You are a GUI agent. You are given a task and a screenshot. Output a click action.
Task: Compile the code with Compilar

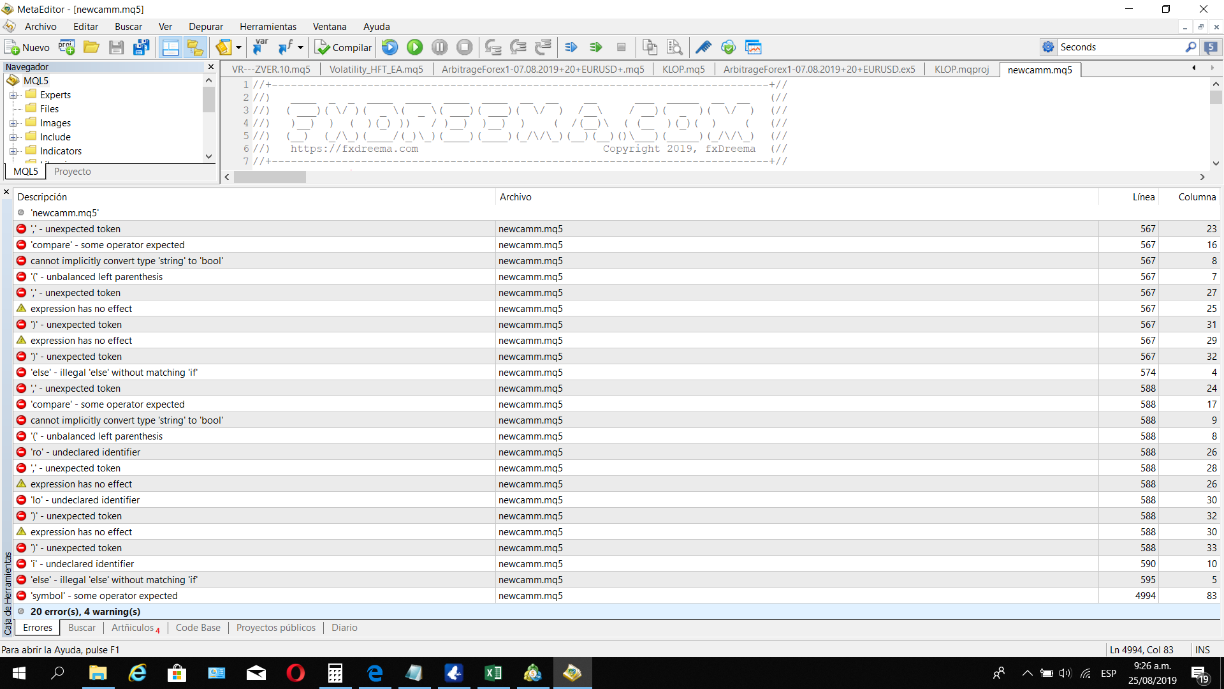point(343,47)
